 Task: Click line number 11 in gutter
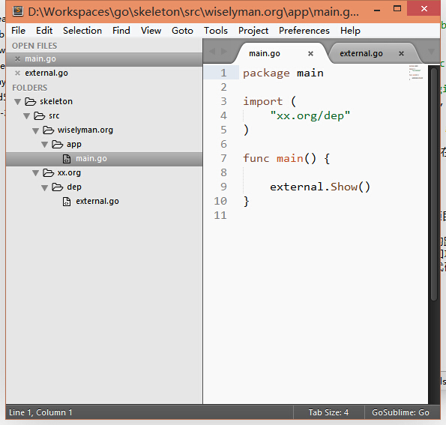point(220,215)
